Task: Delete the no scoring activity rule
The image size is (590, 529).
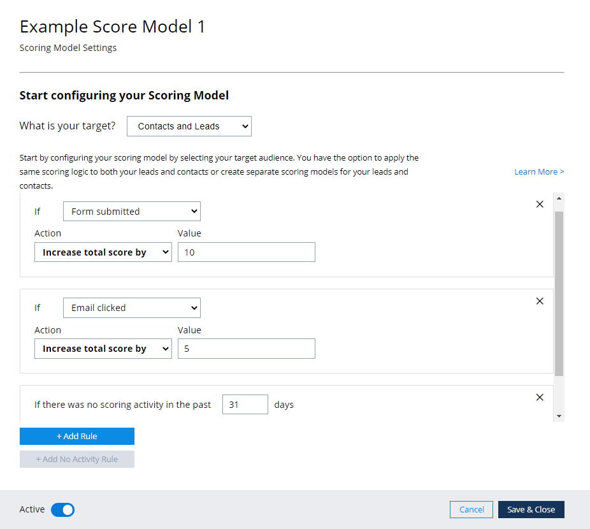Action: click(x=540, y=397)
